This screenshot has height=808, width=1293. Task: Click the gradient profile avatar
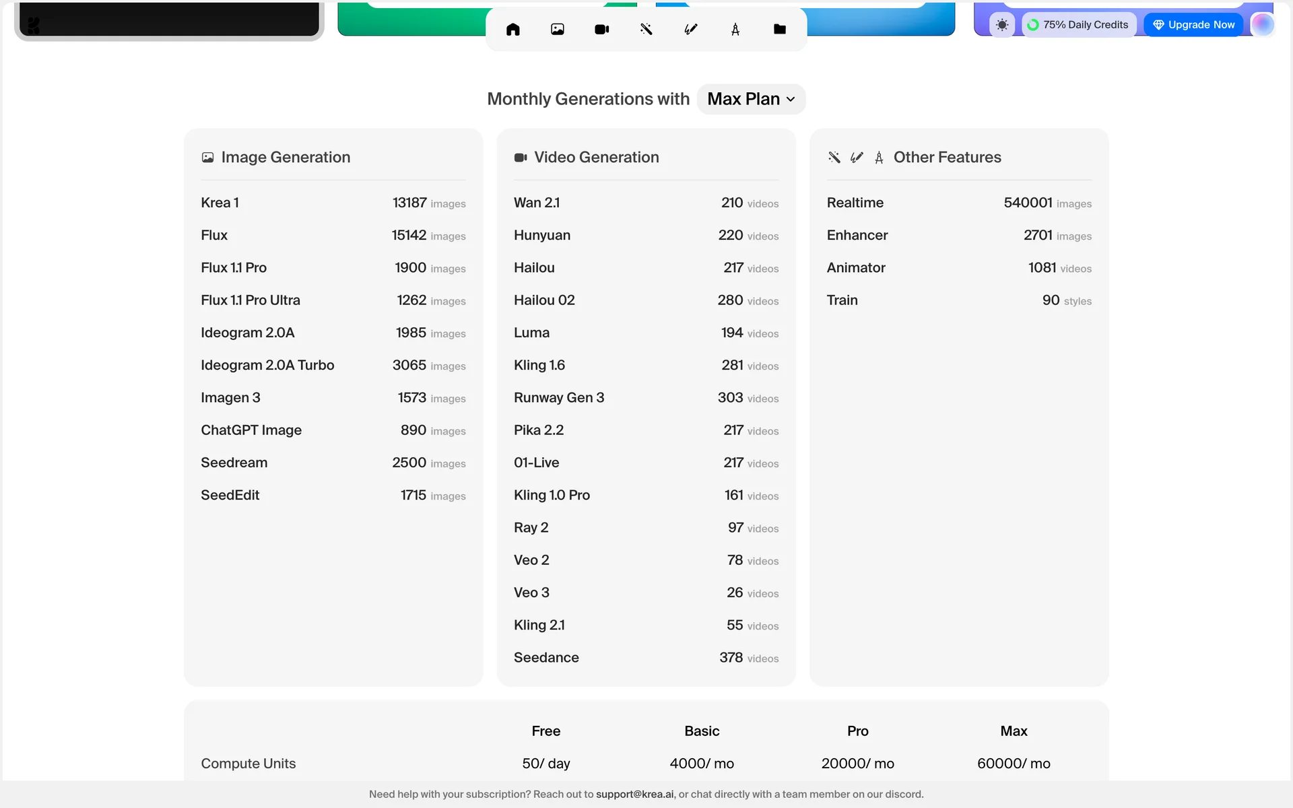[x=1263, y=25]
